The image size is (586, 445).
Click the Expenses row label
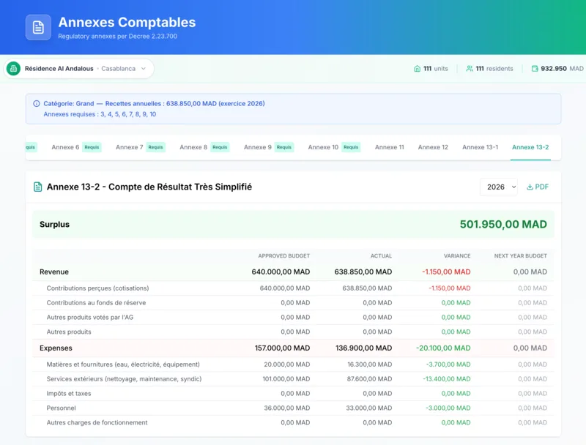click(x=56, y=348)
